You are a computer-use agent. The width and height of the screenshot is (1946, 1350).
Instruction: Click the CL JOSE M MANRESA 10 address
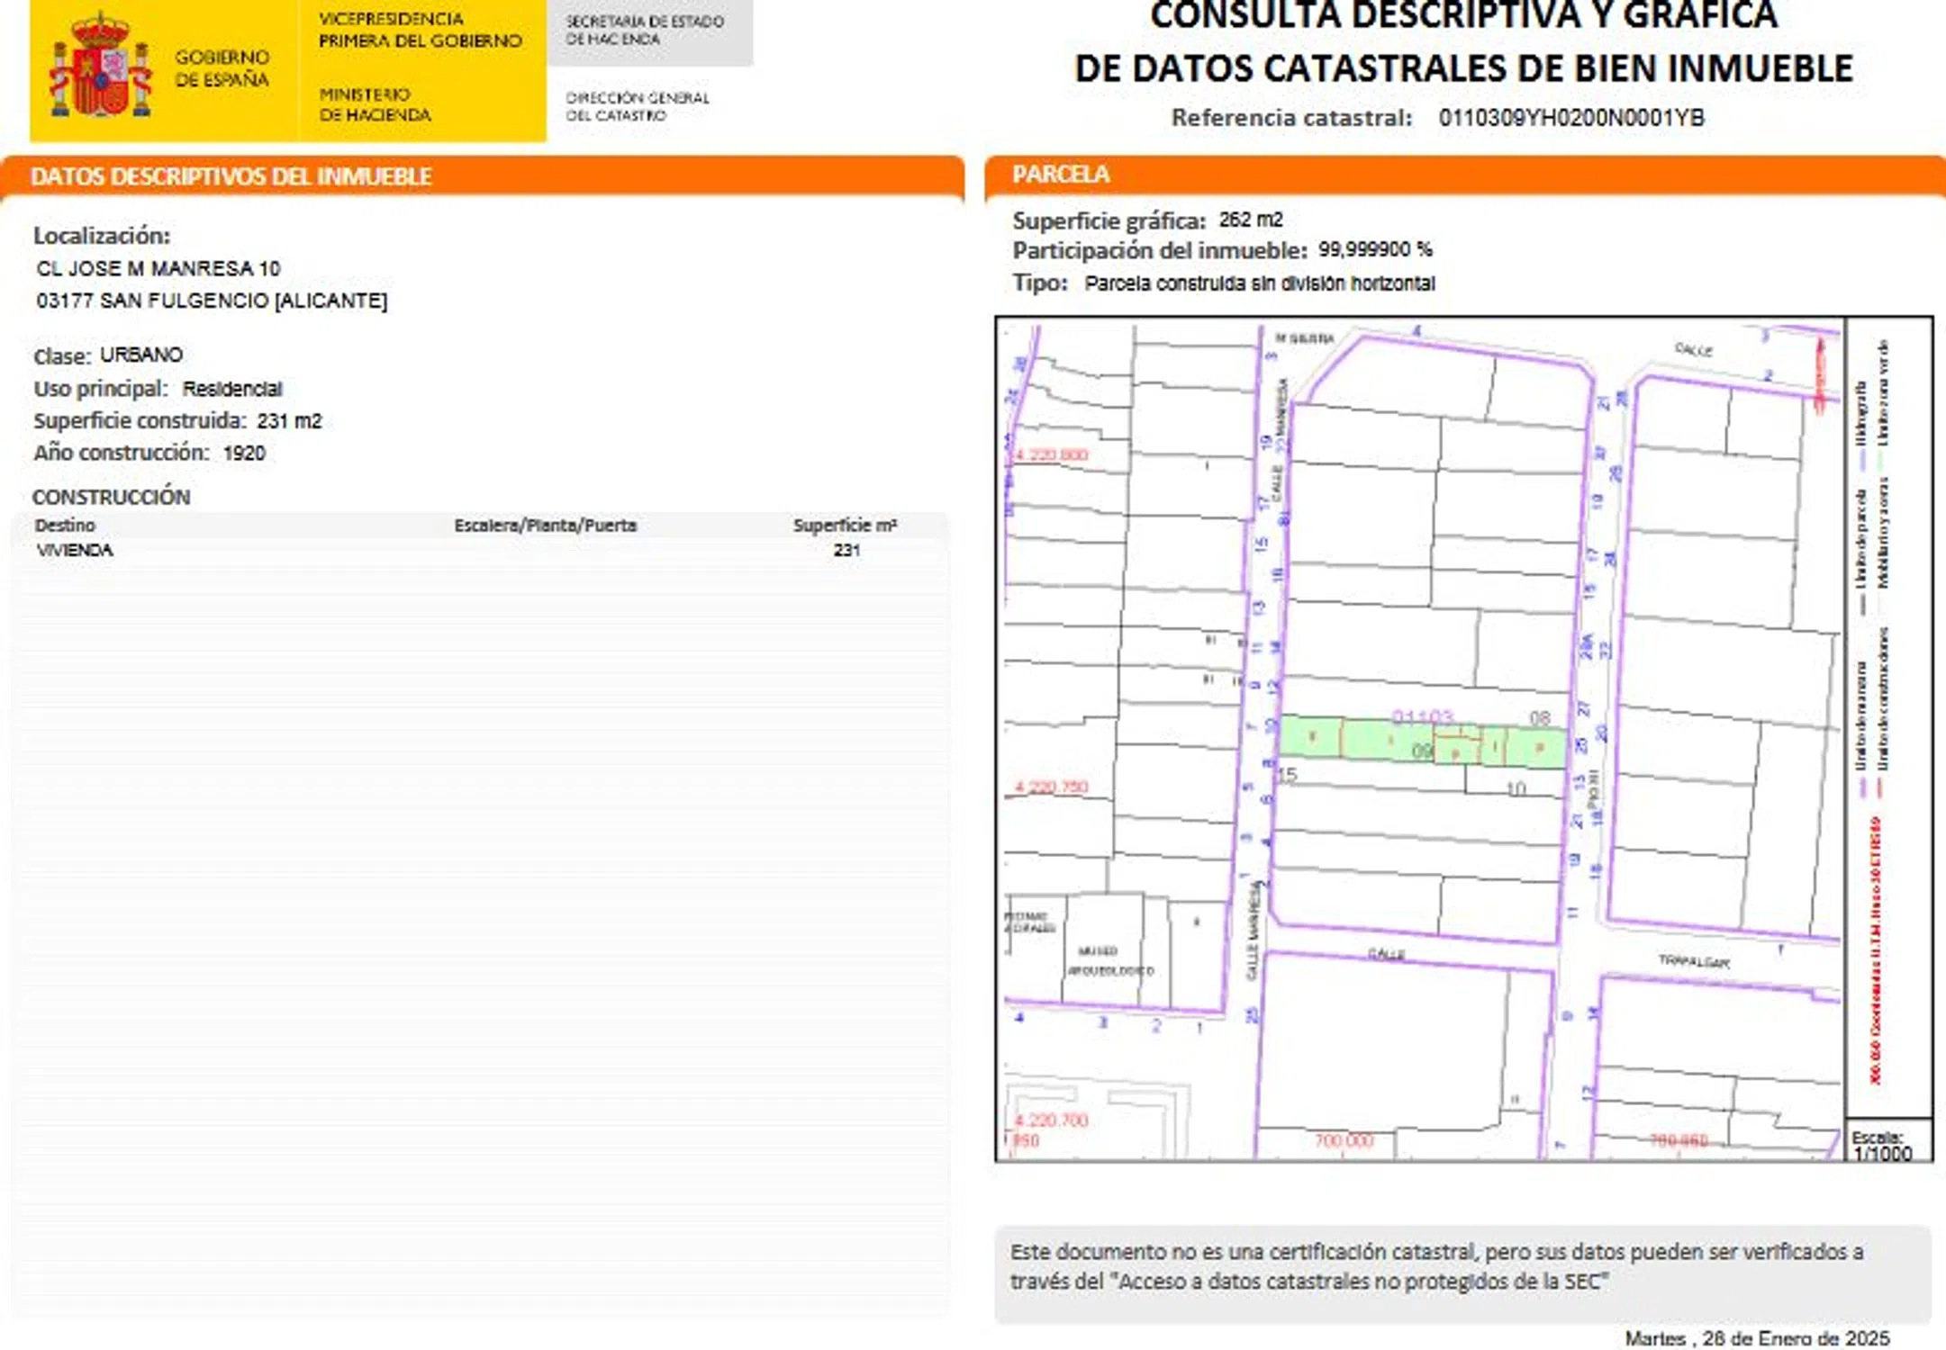(158, 268)
